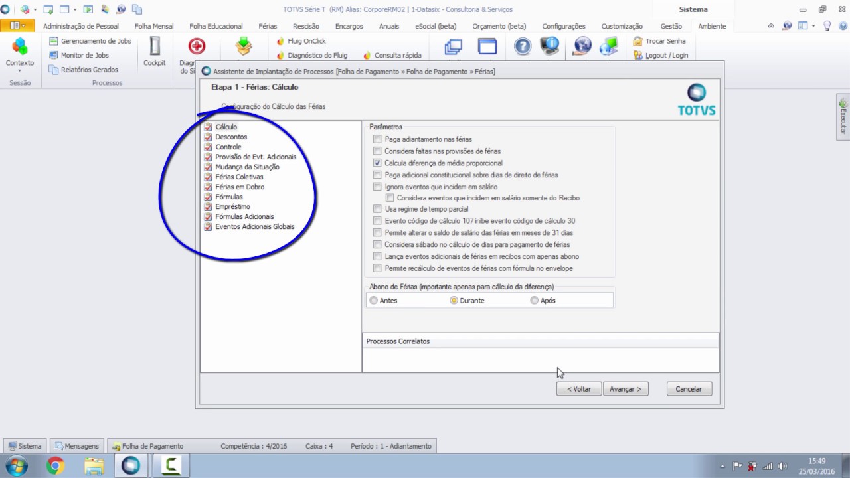Check Usa regime de tempo parcial
The image size is (850, 478).
click(378, 209)
